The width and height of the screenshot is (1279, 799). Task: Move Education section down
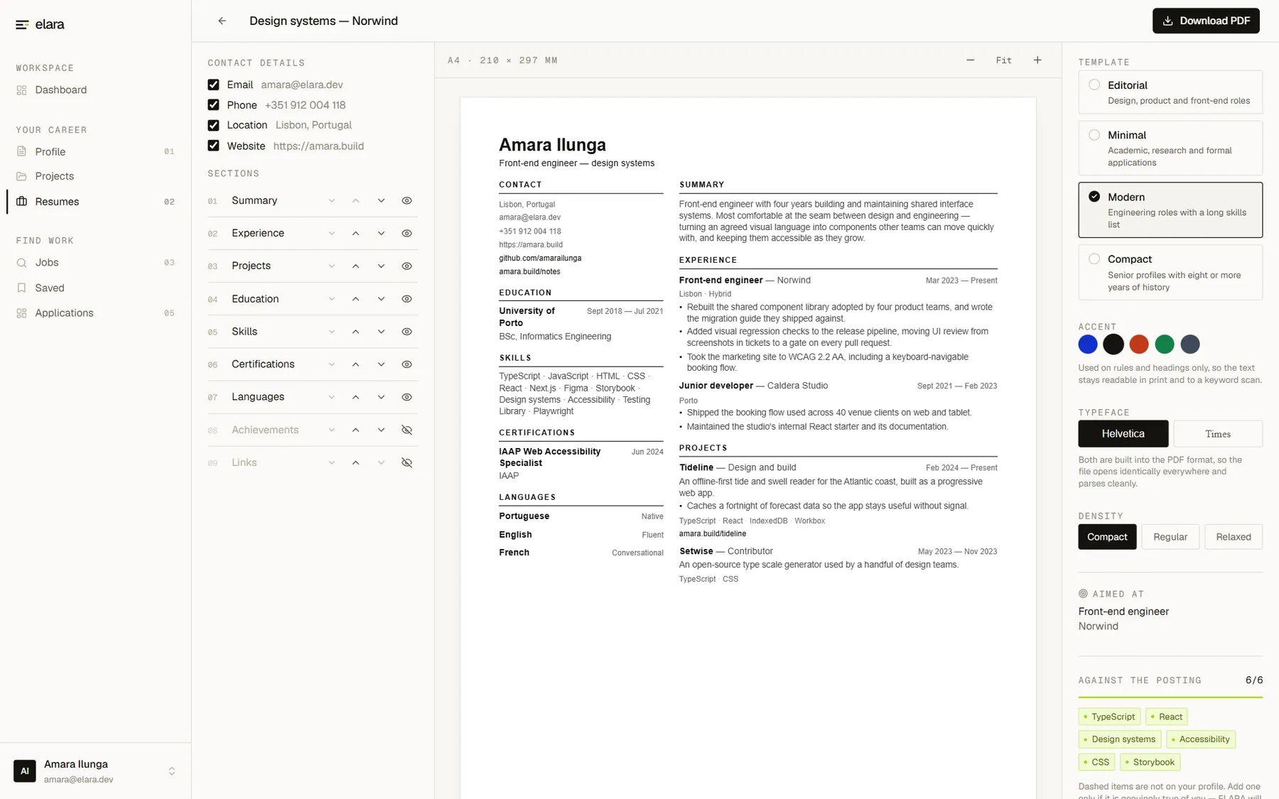382,299
